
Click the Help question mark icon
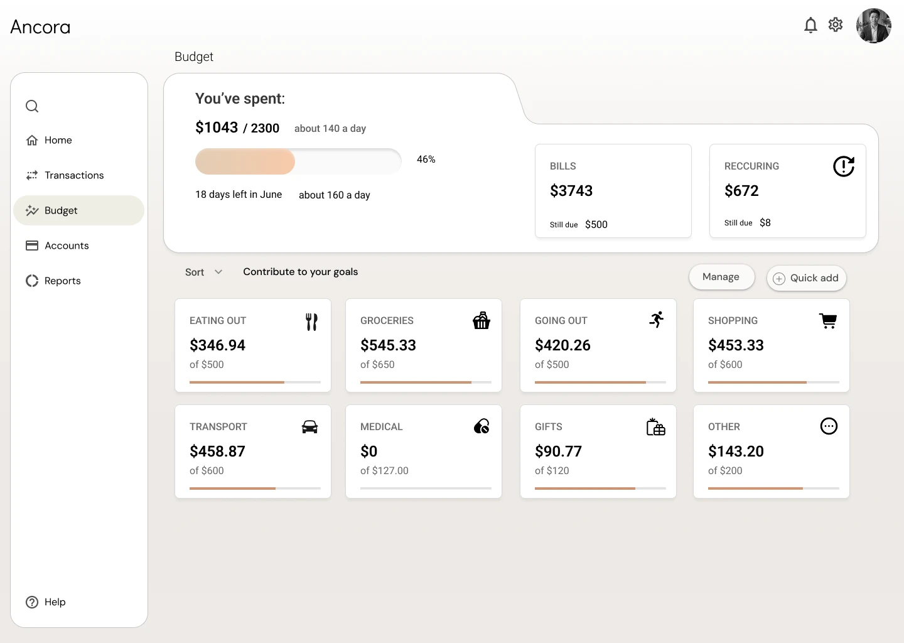[32, 602]
